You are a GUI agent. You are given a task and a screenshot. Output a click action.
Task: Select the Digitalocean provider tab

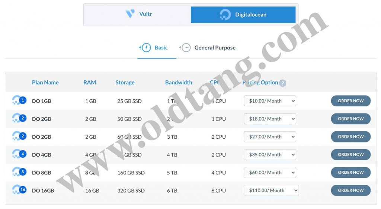pos(243,15)
